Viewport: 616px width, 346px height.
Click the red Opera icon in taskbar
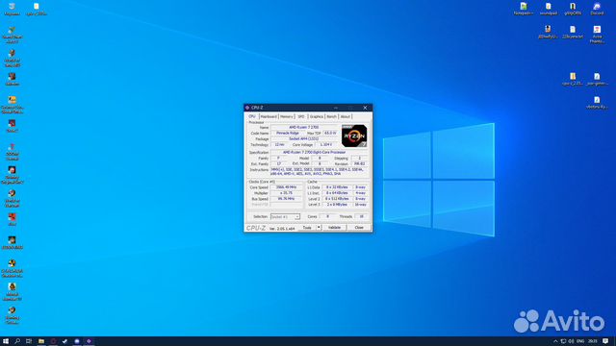click(53, 341)
